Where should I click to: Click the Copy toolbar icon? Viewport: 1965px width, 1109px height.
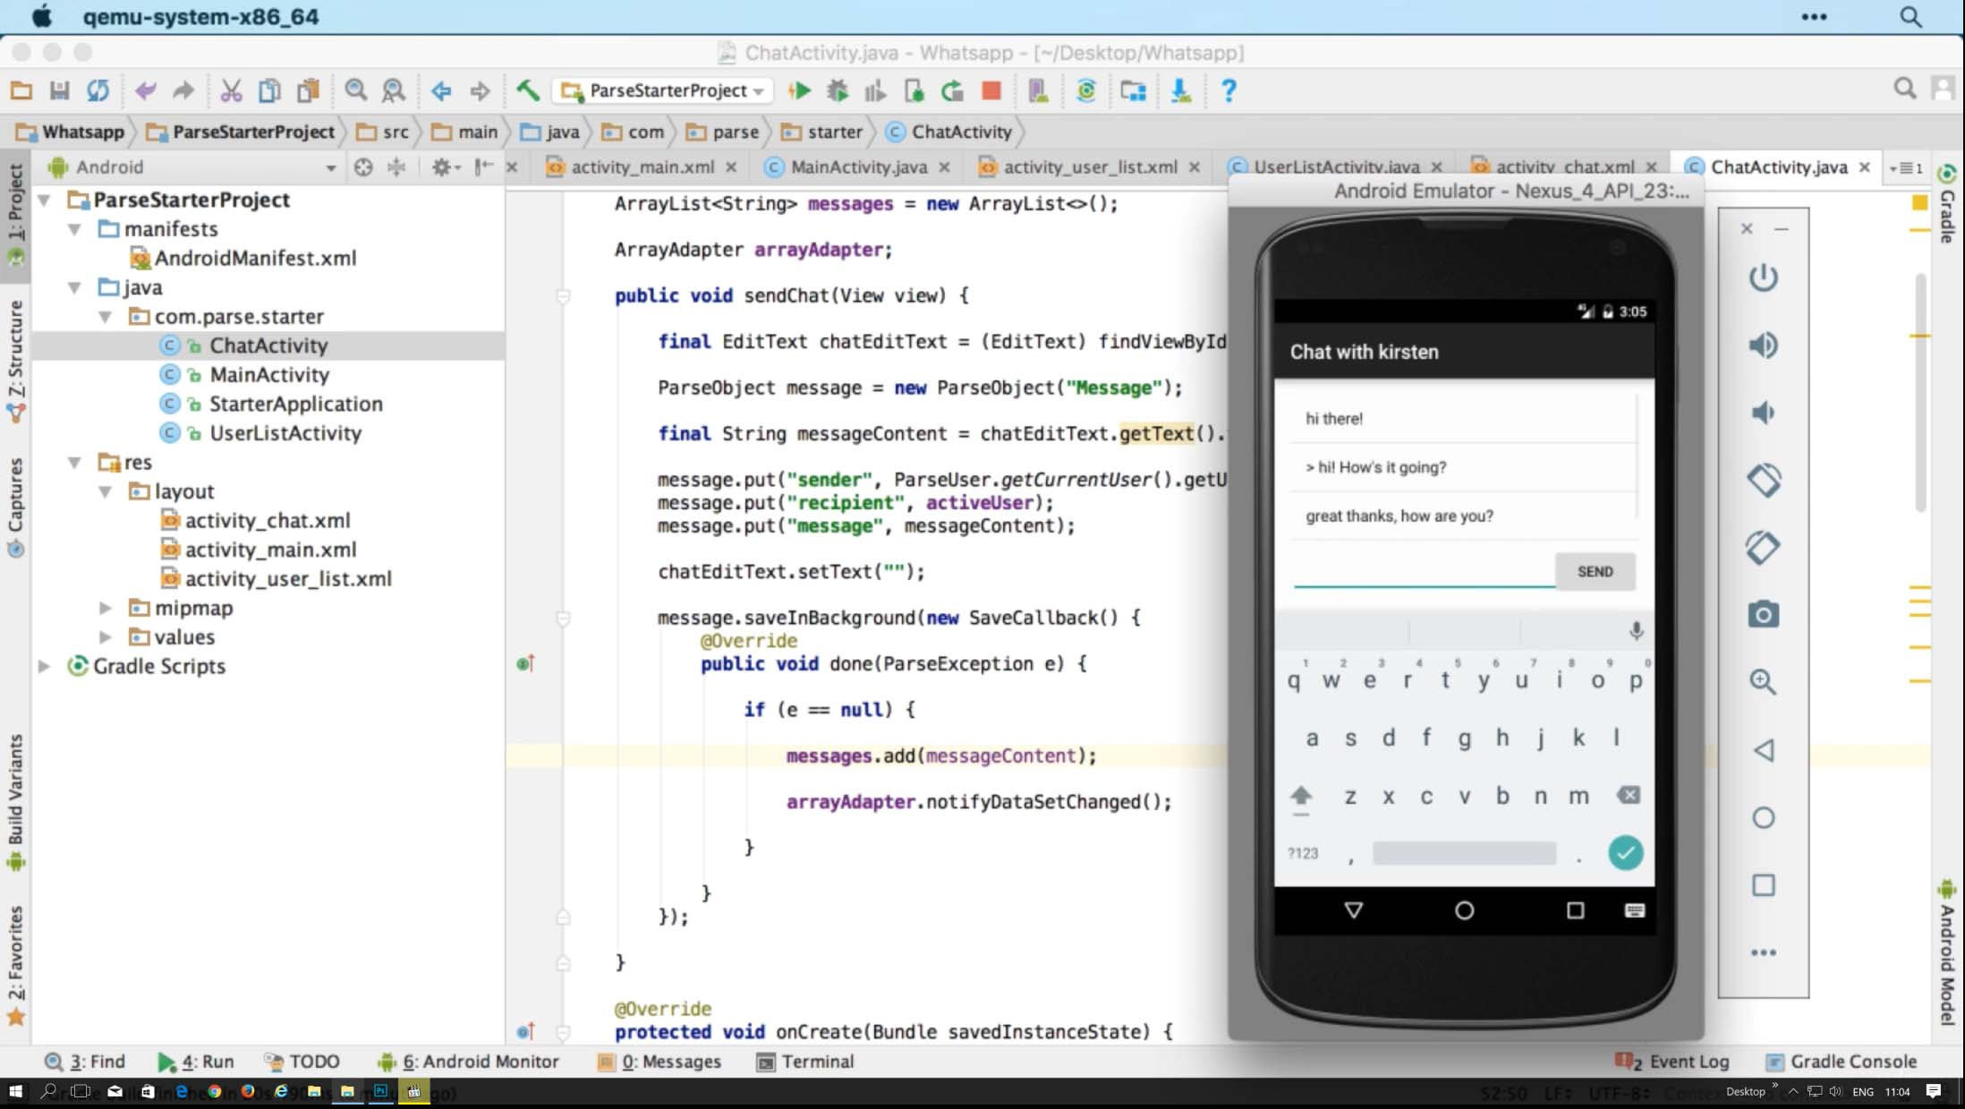pyautogui.click(x=268, y=90)
